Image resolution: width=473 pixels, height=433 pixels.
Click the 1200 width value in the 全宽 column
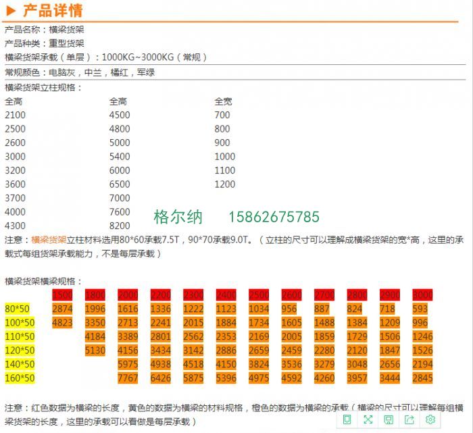[225, 184]
